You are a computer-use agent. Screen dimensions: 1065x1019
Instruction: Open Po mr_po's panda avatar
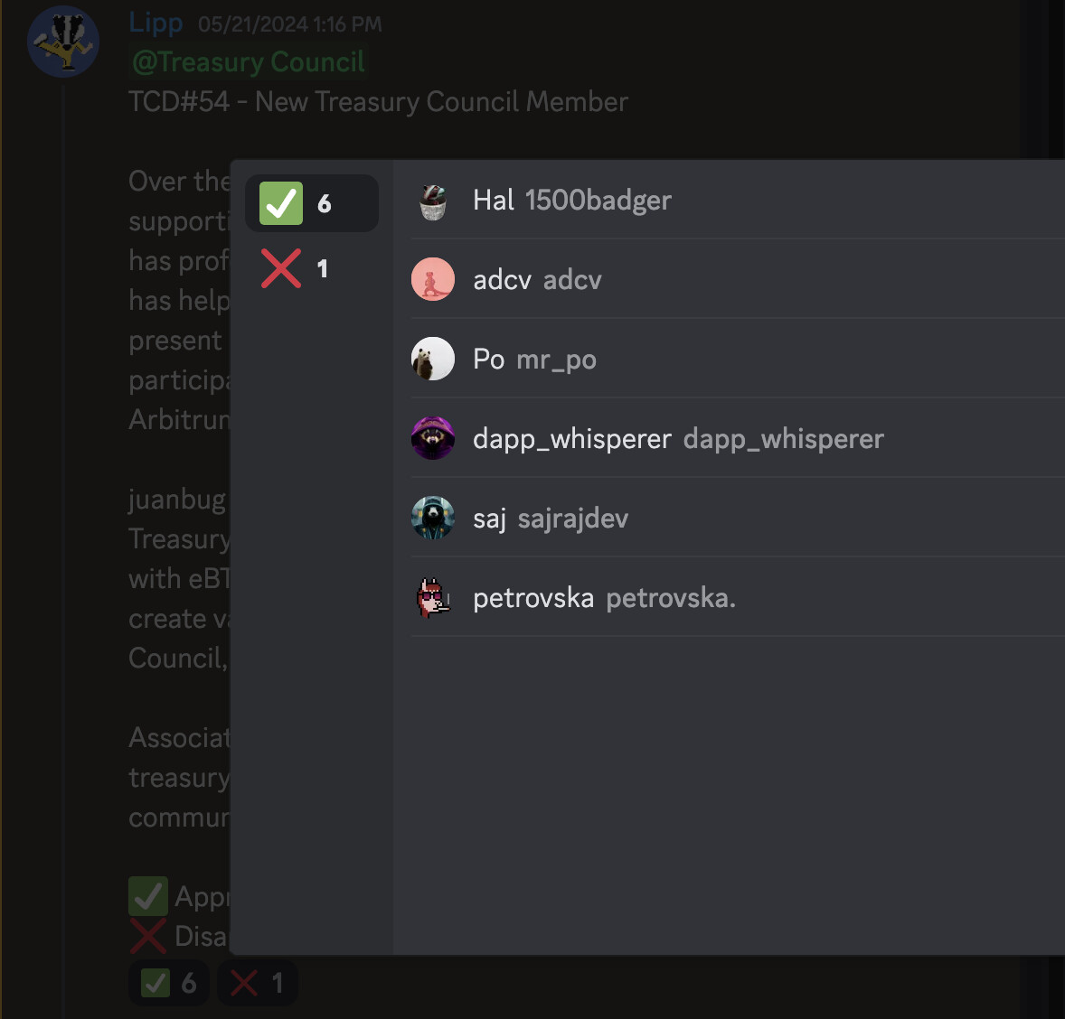(433, 359)
